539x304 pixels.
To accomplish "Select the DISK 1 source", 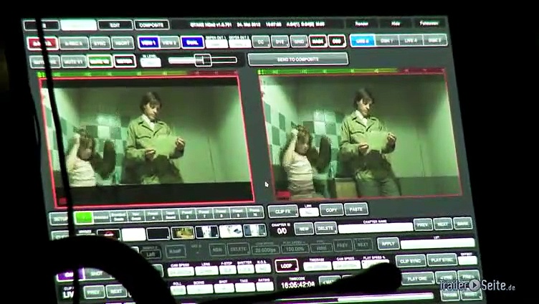I will click(385, 40).
